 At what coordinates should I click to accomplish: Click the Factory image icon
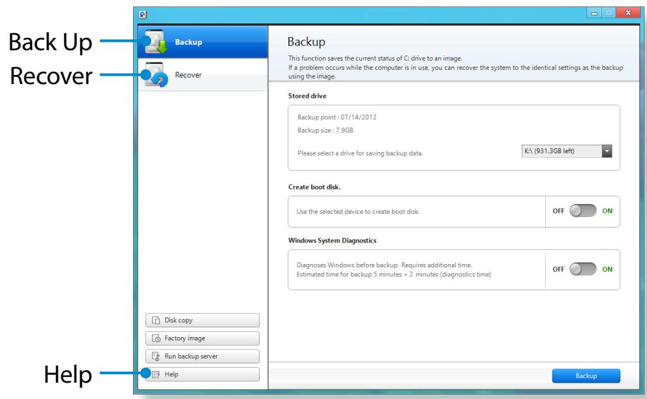(x=156, y=338)
